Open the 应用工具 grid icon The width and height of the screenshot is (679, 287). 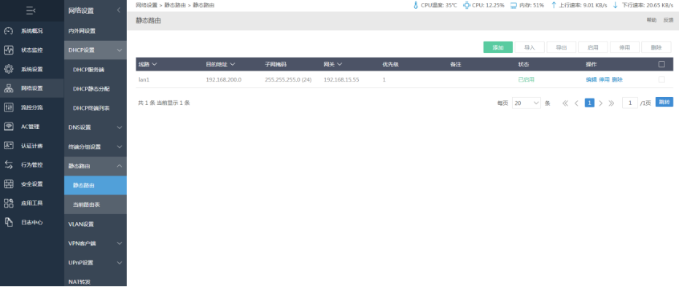[9, 203]
